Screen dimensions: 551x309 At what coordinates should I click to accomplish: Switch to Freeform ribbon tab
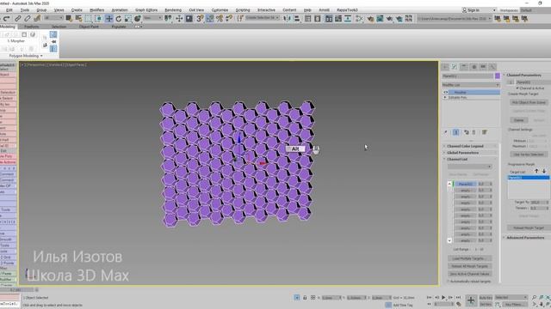32,27
